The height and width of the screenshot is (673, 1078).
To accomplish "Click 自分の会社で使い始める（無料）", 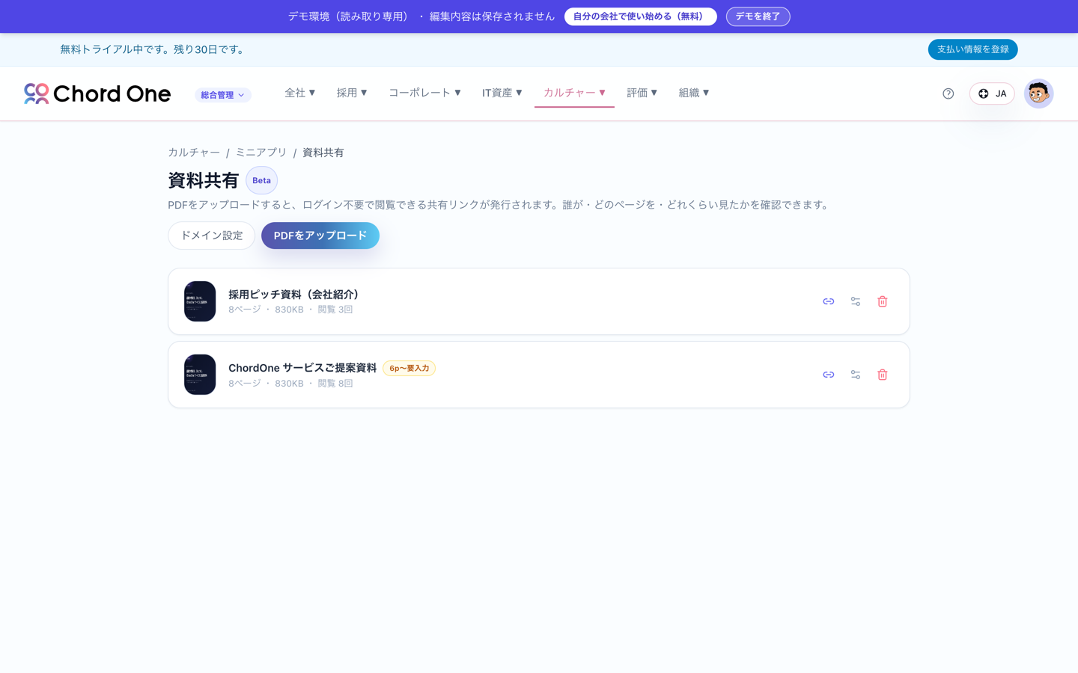I will pos(640,16).
